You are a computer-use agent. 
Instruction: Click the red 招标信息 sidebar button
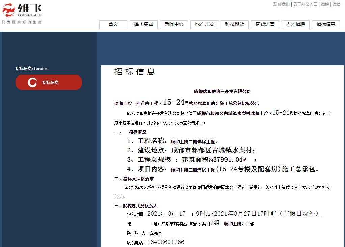48,82
